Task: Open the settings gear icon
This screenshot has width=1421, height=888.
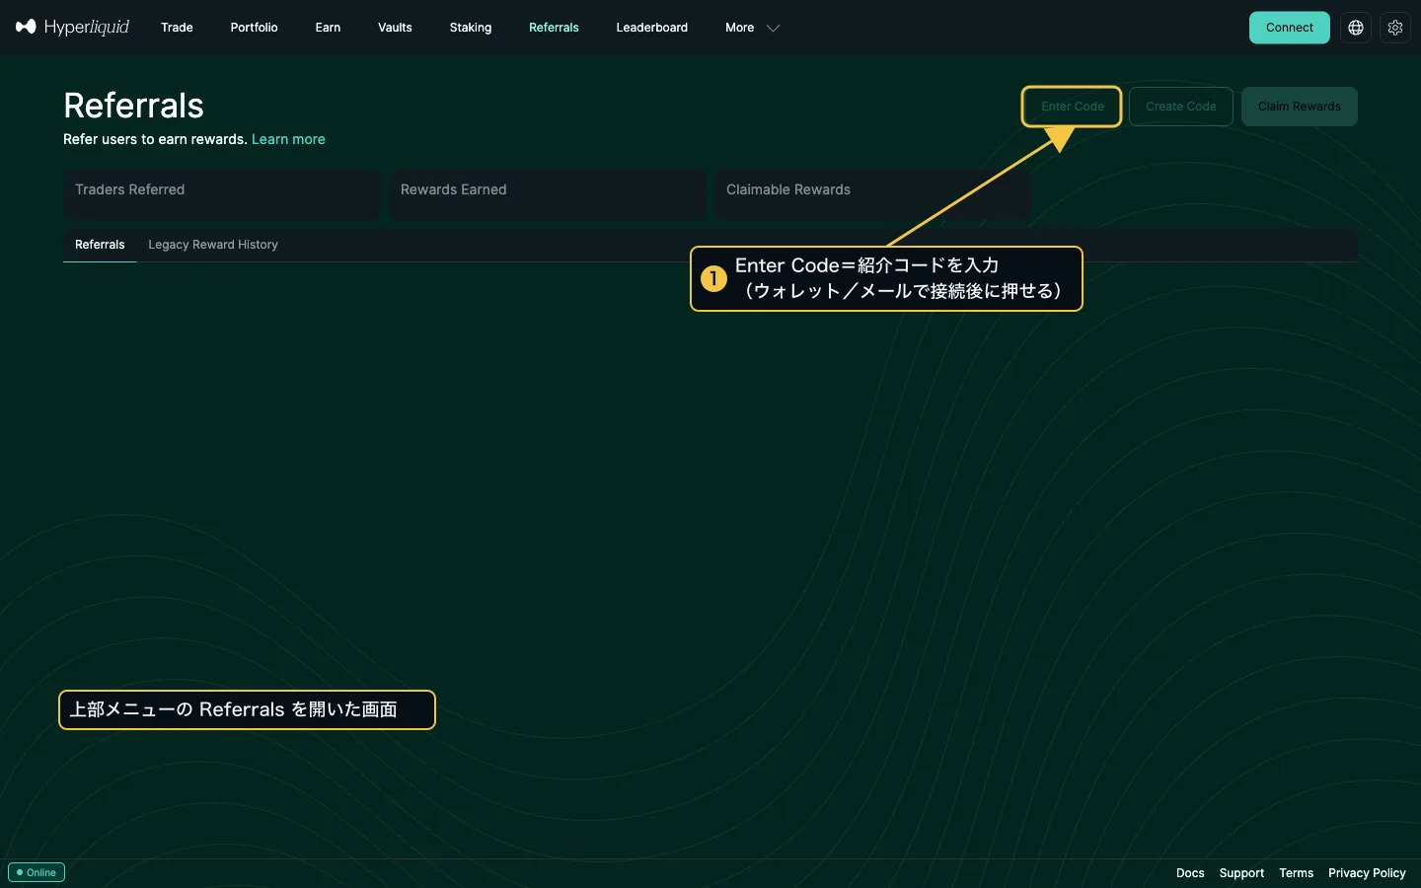Action: pos(1395,28)
